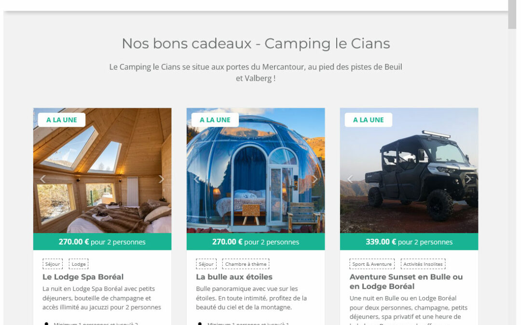Show previous photo of Le Lodge Spa Boréal
Screen dimensions: 521x325
pos(42,179)
